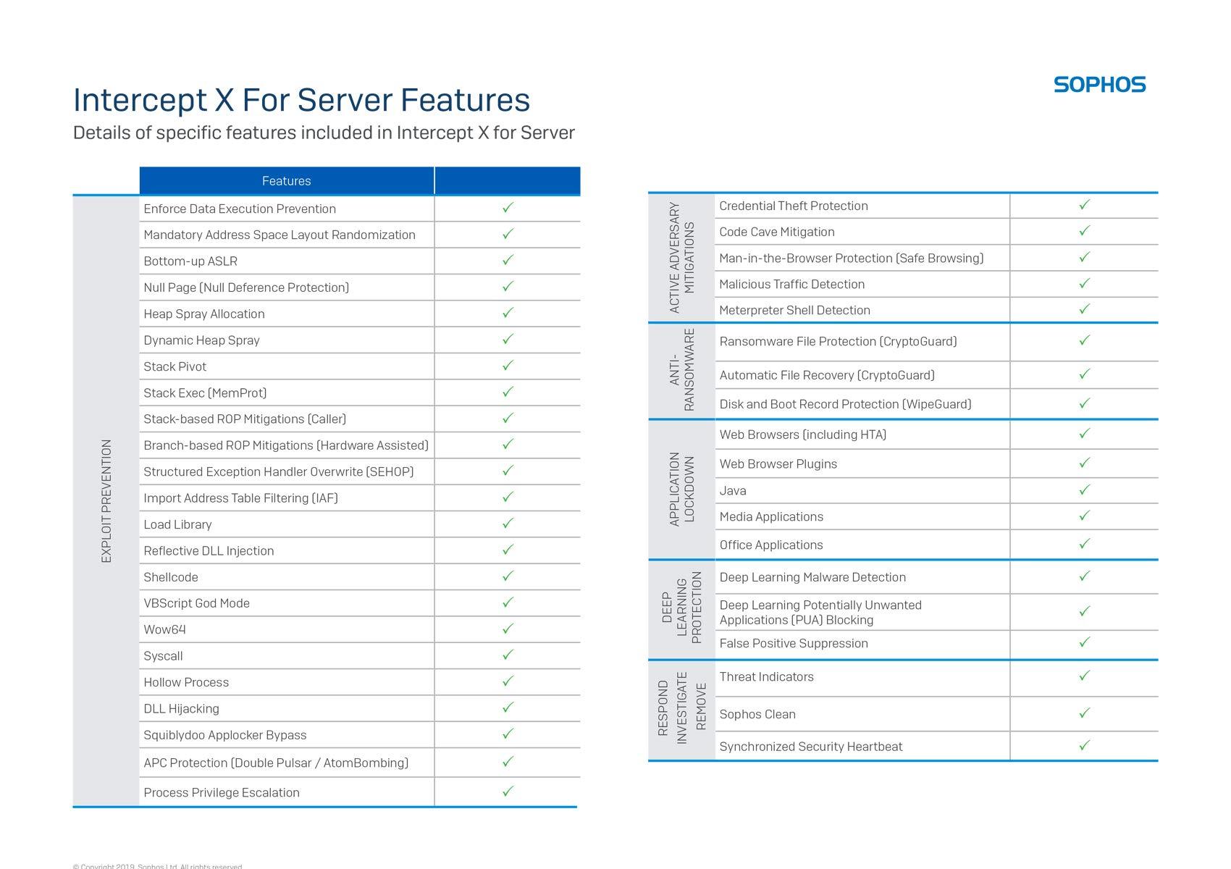Select the Features column header
The height and width of the screenshot is (869, 1231).
coord(287,181)
